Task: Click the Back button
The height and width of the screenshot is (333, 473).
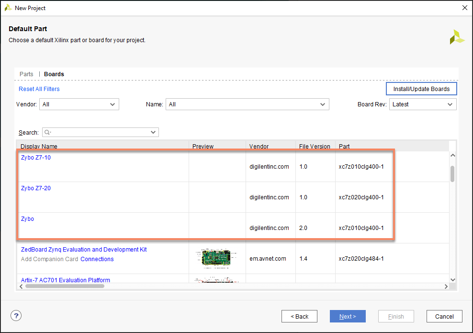Action: pyautogui.click(x=299, y=316)
